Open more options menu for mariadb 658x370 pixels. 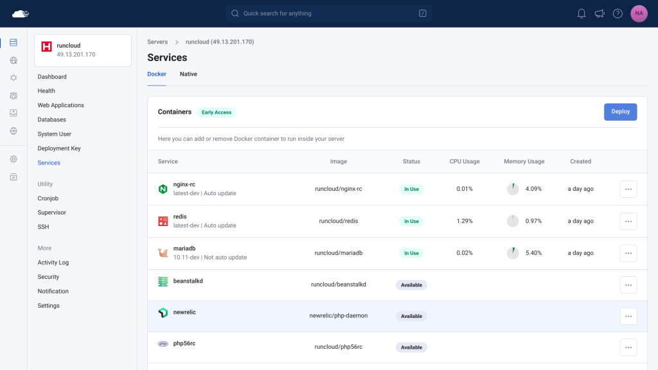pos(628,253)
